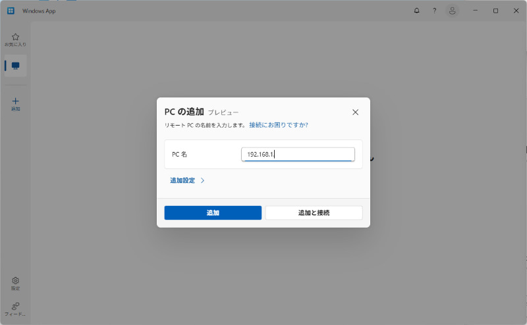Screen dimensions: 527x325
Task: Expand 追加設定 additional settings
Action: 187,180
